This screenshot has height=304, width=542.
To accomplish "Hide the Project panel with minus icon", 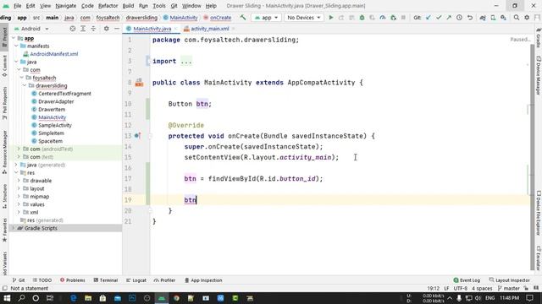I will [117, 29].
